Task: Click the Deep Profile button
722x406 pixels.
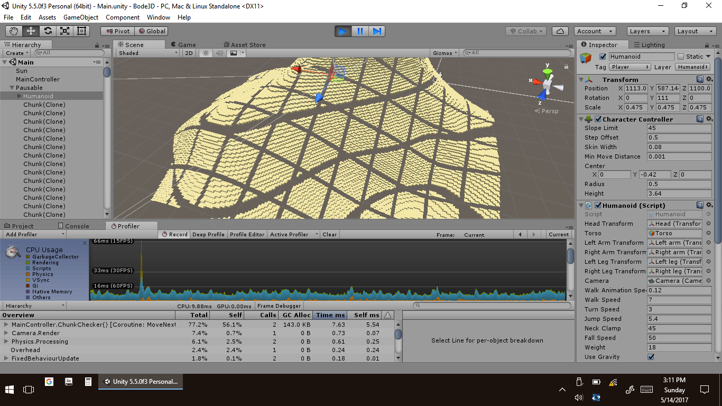Action: click(208, 235)
